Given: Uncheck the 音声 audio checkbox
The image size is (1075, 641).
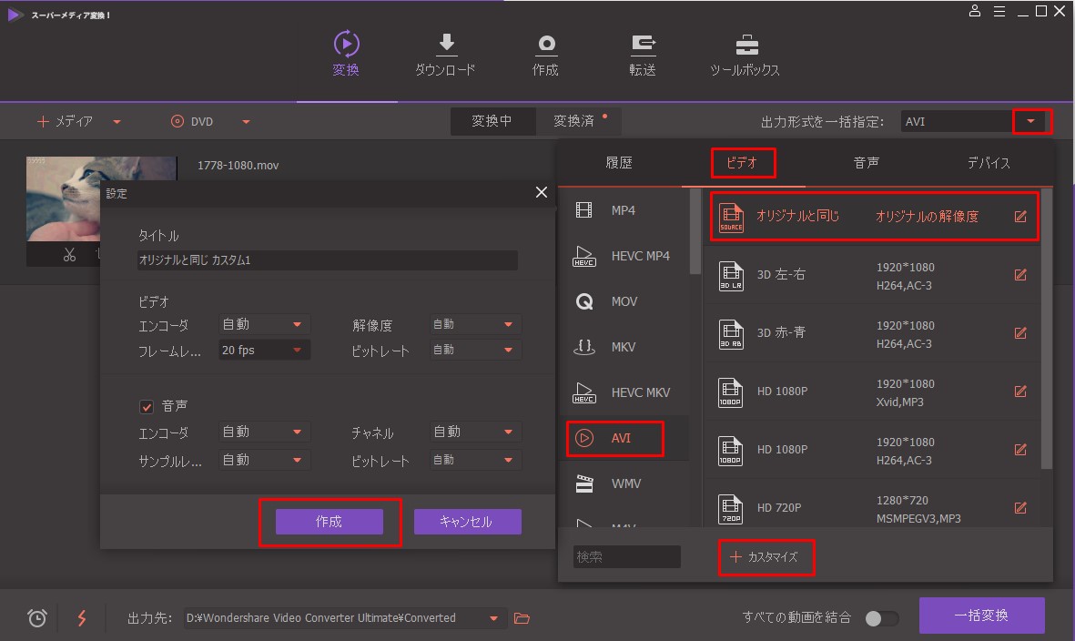Looking at the screenshot, I should pos(146,406).
